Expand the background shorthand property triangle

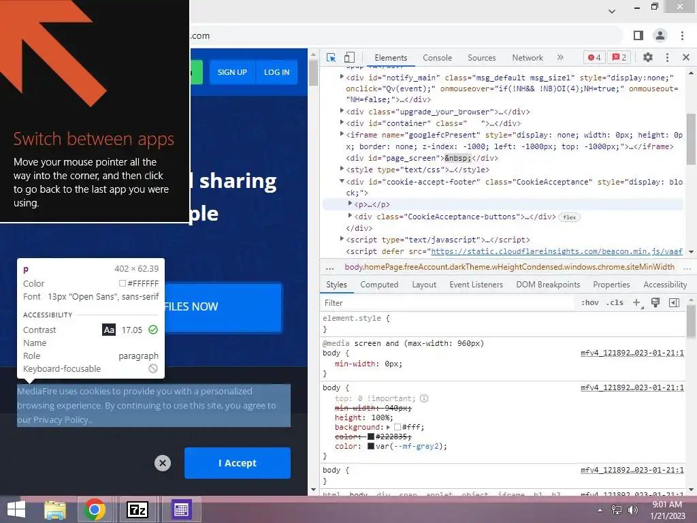[x=388, y=427]
